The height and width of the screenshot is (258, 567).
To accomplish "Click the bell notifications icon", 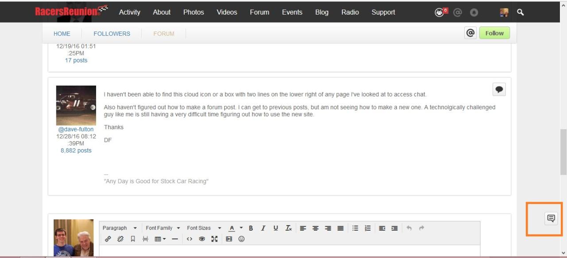I will [474, 13].
